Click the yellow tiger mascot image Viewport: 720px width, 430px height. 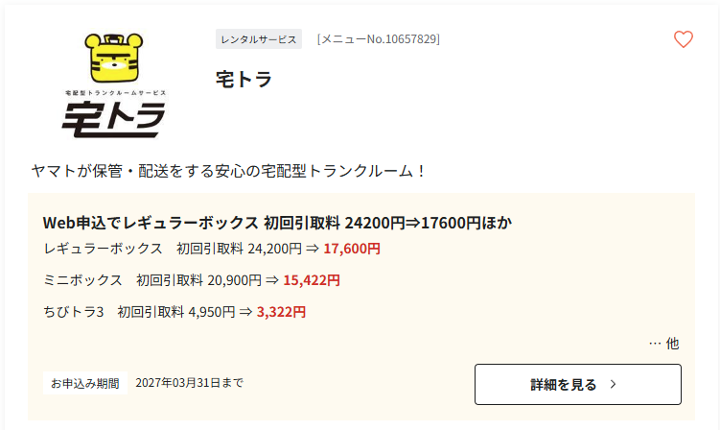[x=114, y=59]
